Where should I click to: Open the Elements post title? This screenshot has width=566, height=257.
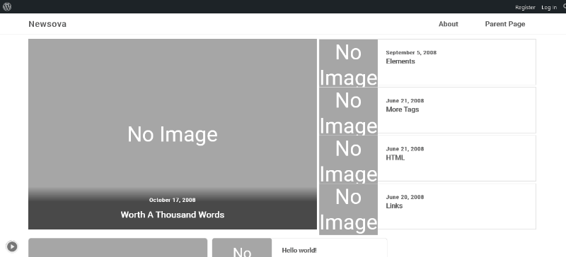coord(400,61)
